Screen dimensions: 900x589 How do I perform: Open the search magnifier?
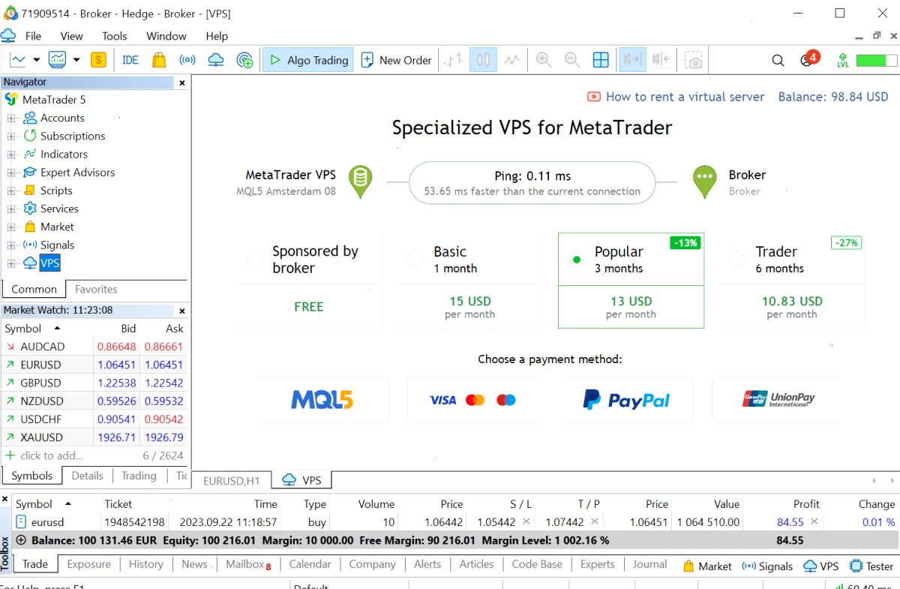pos(778,60)
